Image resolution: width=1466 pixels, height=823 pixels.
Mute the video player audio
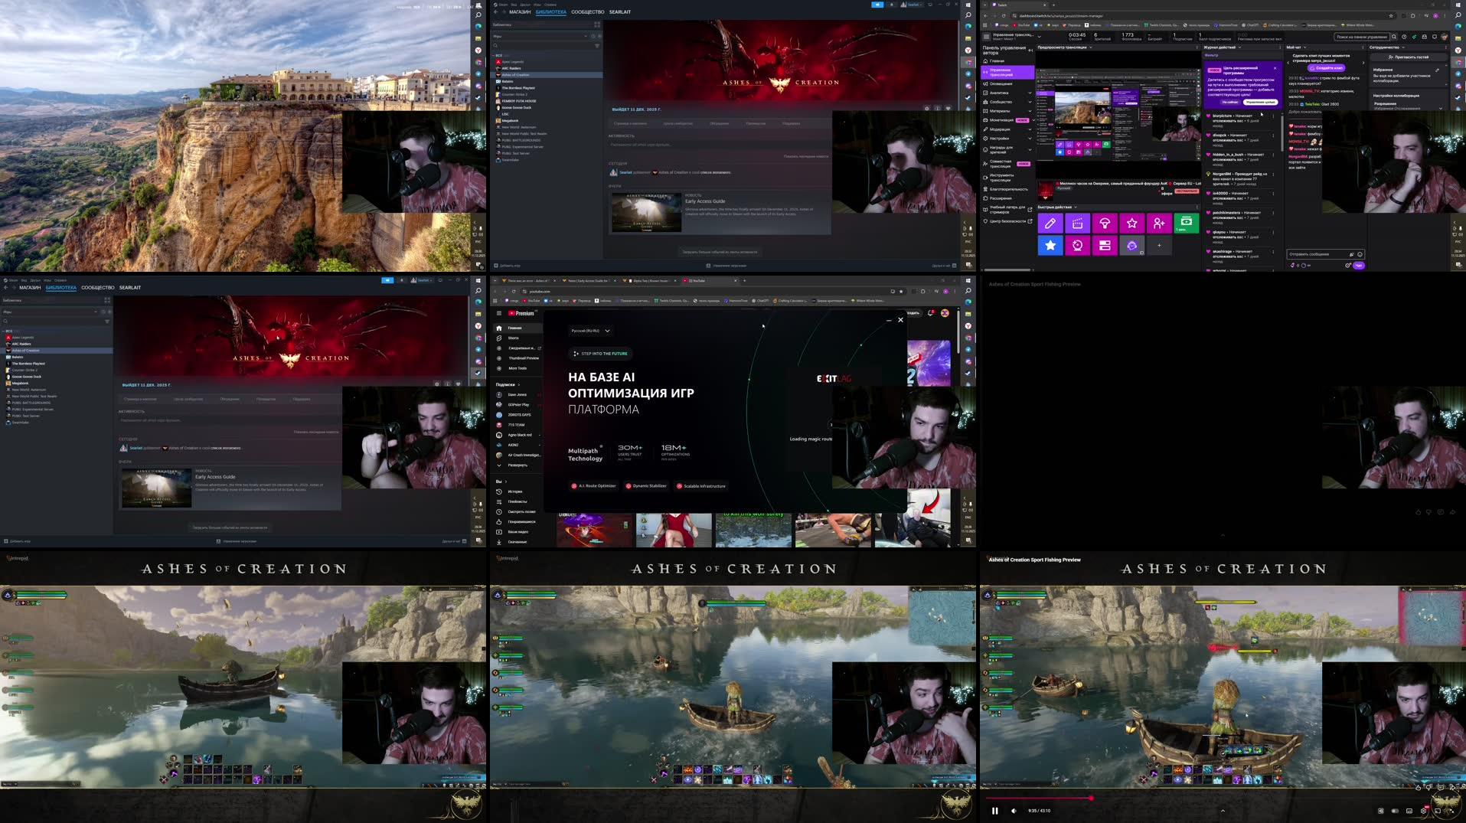tap(1014, 811)
